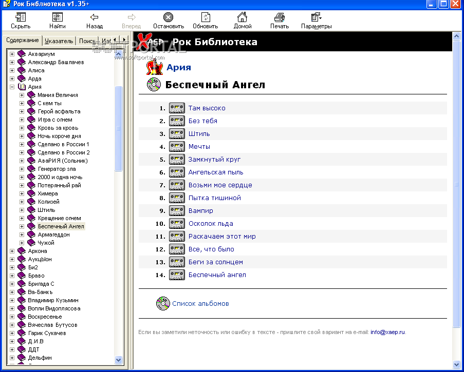Click cassette icon next to Мечты
The image size is (464, 372).
pyautogui.click(x=177, y=147)
